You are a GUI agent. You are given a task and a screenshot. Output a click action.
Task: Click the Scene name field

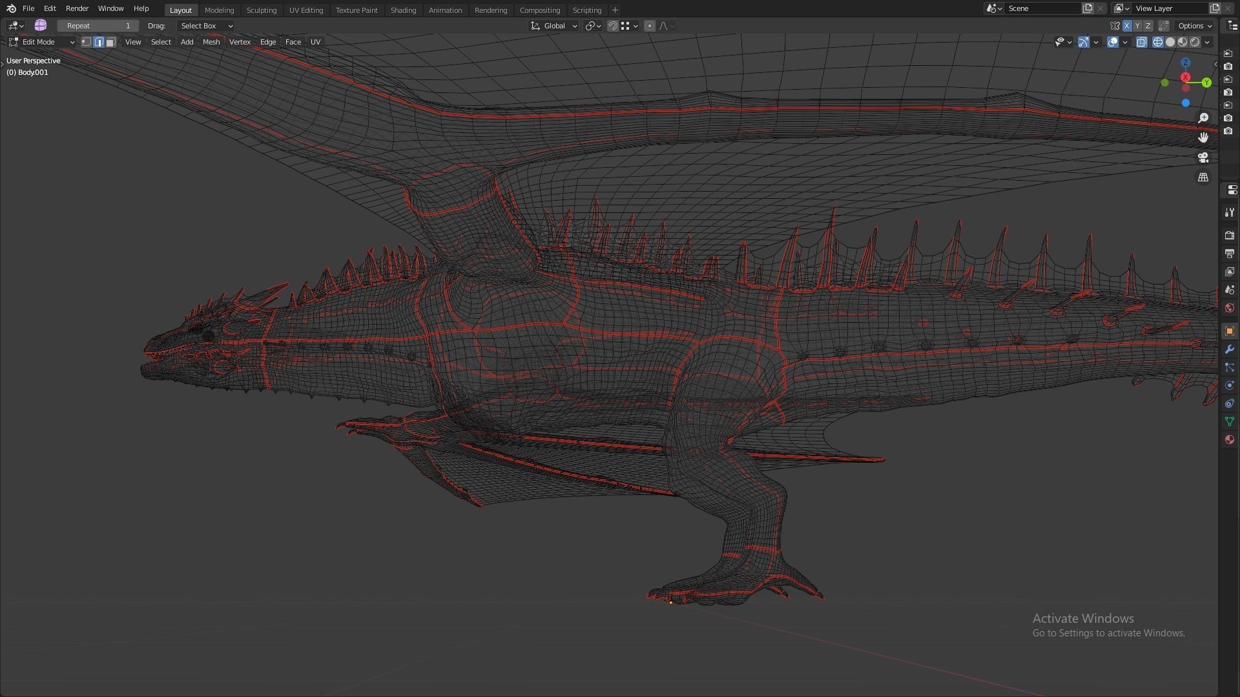pyautogui.click(x=1042, y=8)
